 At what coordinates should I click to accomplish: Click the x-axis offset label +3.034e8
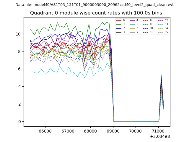coord(159,136)
